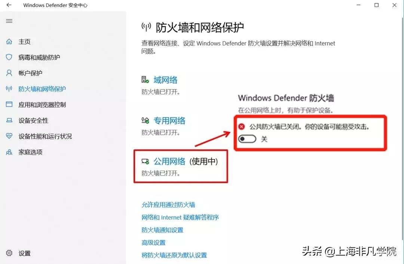Click the heart icon for 设备性能和运行状况
404x264 pixels.
(x=9, y=136)
